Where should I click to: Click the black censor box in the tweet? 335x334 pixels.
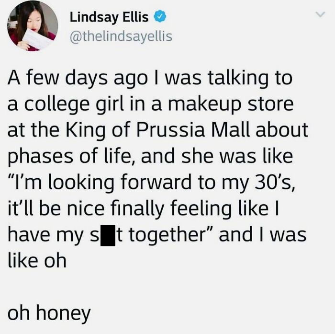(108, 235)
